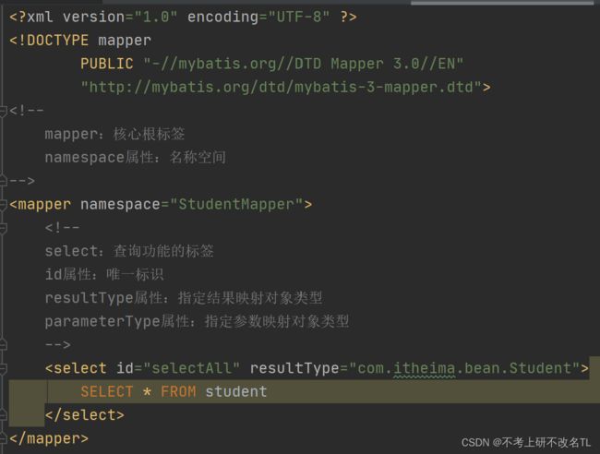Collapse the select tag fold marker

[3, 369]
